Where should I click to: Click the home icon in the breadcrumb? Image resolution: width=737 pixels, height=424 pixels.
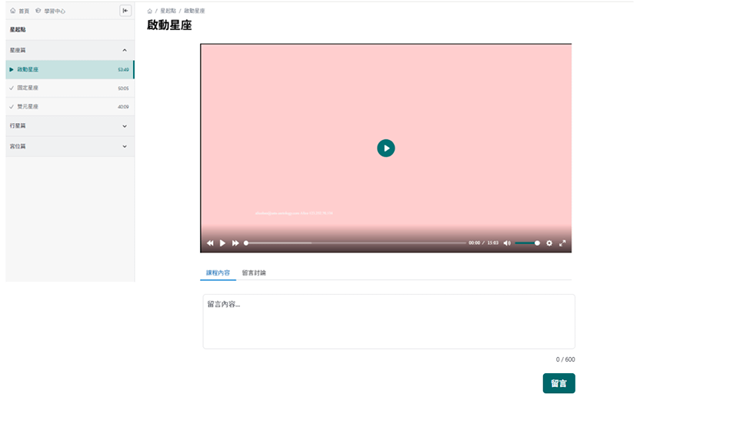point(150,12)
